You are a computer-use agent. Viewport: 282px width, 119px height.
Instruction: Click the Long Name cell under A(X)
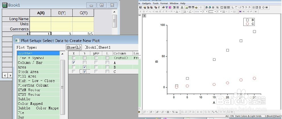pos(40,19)
